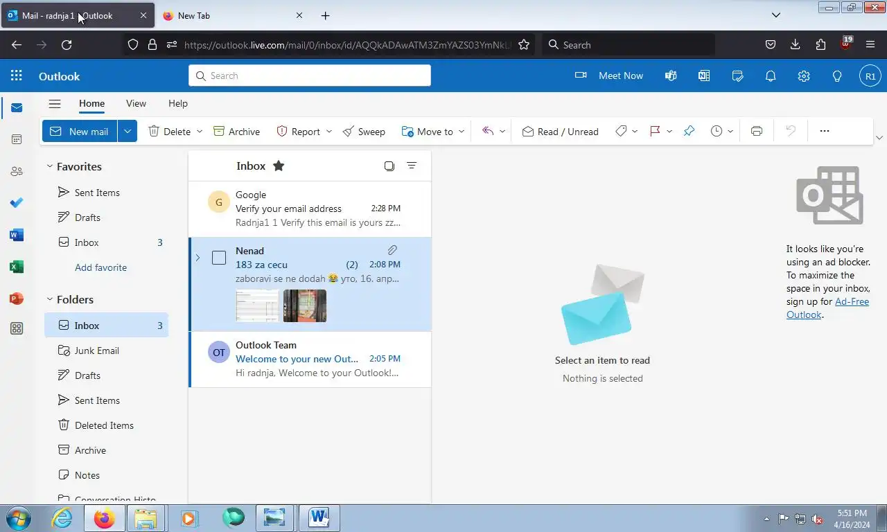The height and width of the screenshot is (532, 887).
Task: Open the Move to menu
Action: 433,131
